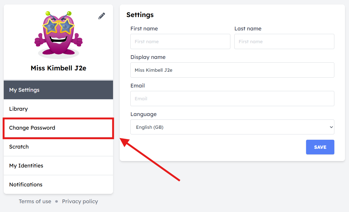Image resolution: width=349 pixels, height=212 pixels.
Task: Click the pencil edit avatar icon
Action: (x=102, y=16)
